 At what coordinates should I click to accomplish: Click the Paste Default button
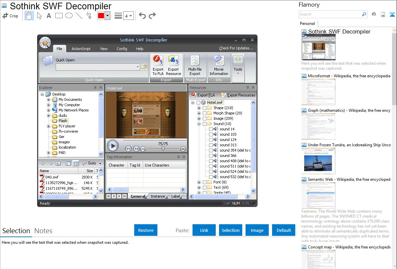pos(284,230)
